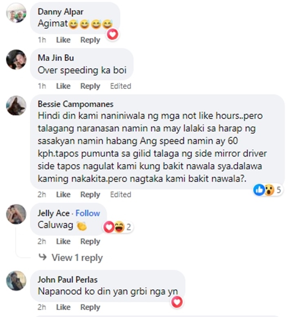View edit history of Ma Jin Bu's comment

tap(120, 86)
